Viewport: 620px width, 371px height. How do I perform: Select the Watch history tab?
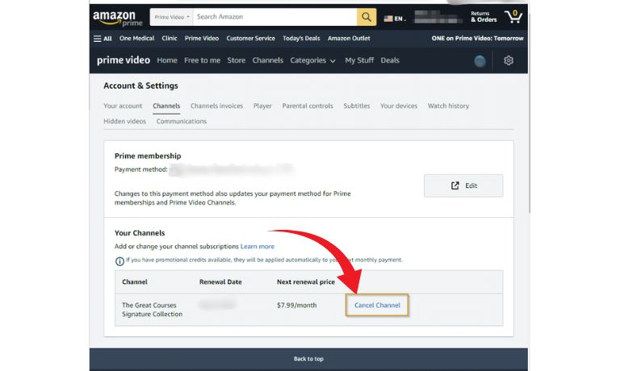[448, 106]
